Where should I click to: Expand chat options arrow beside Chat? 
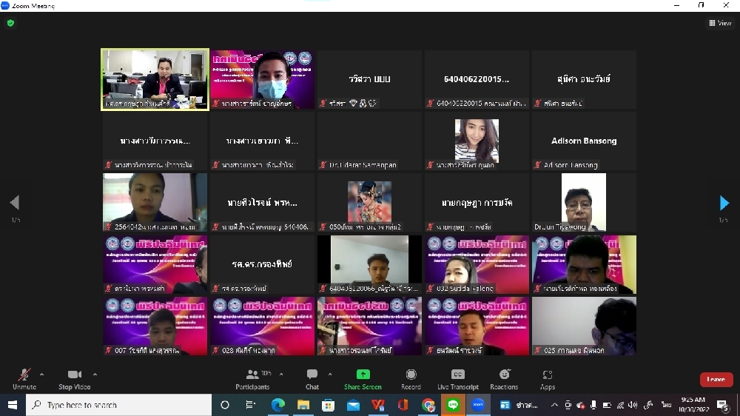[x=330, y=375]
